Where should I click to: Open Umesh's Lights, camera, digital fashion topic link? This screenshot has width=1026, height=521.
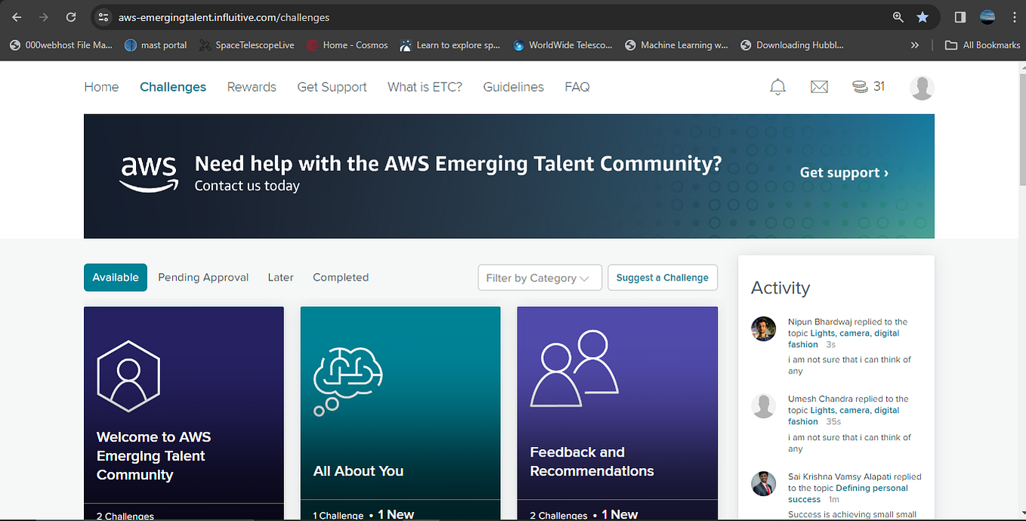point(843,416)
